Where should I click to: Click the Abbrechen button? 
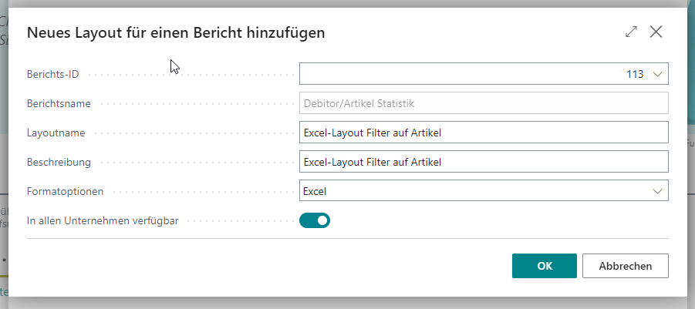coord(626,266)
